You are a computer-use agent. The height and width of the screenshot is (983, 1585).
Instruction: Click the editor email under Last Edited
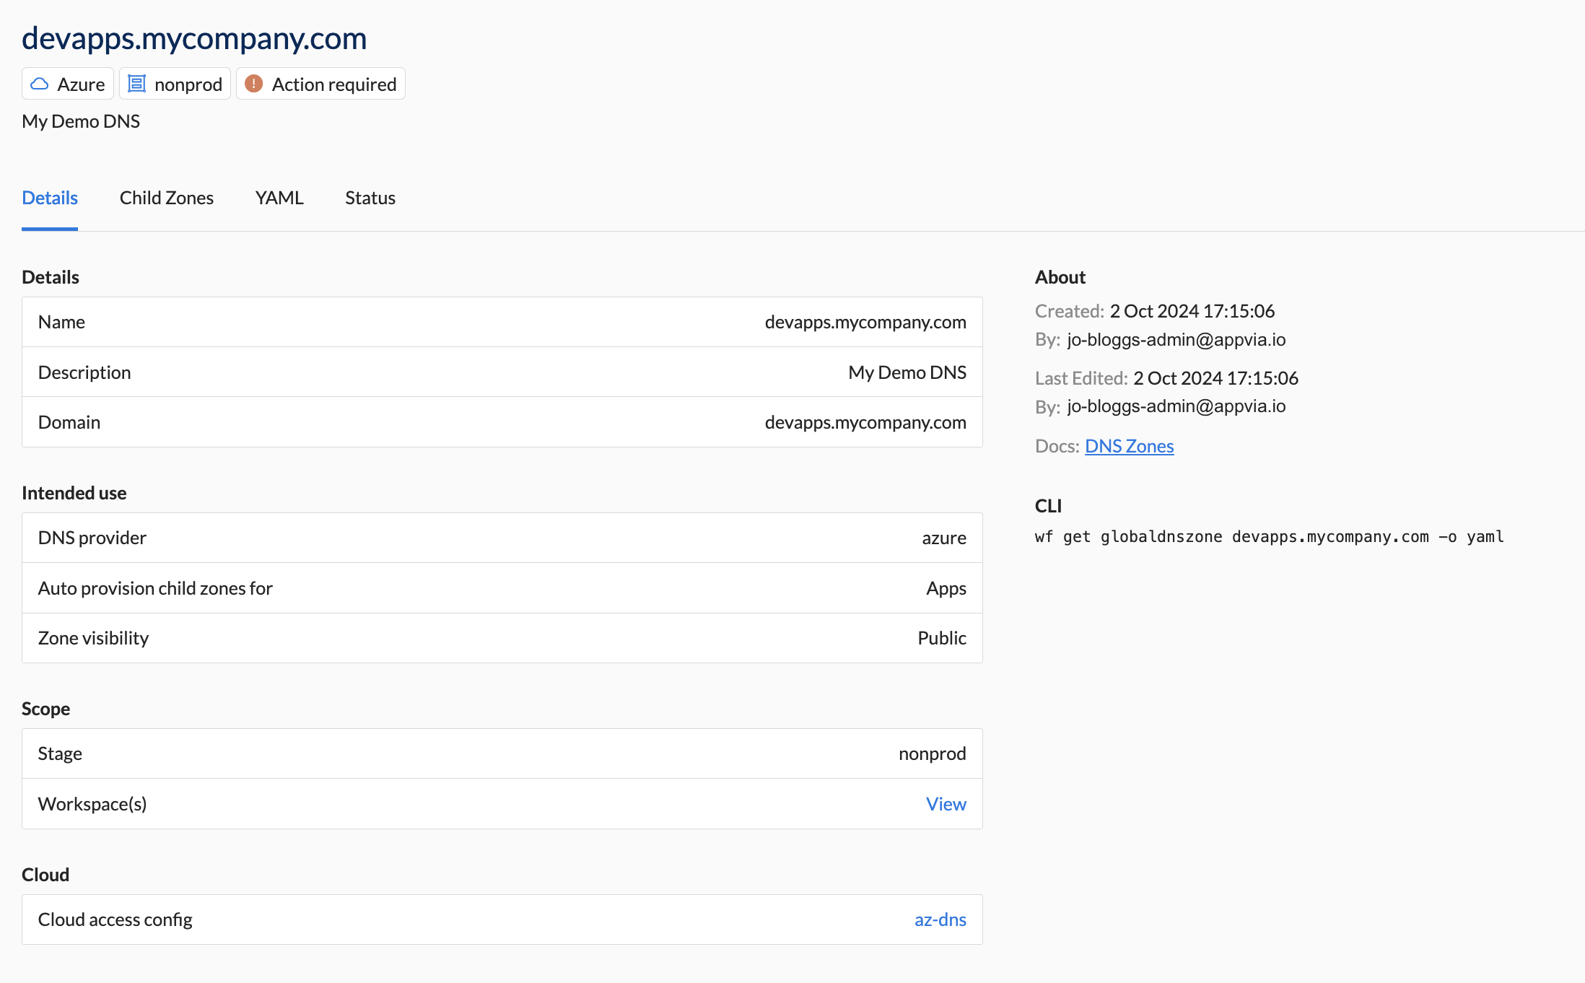click(1176, 406)
